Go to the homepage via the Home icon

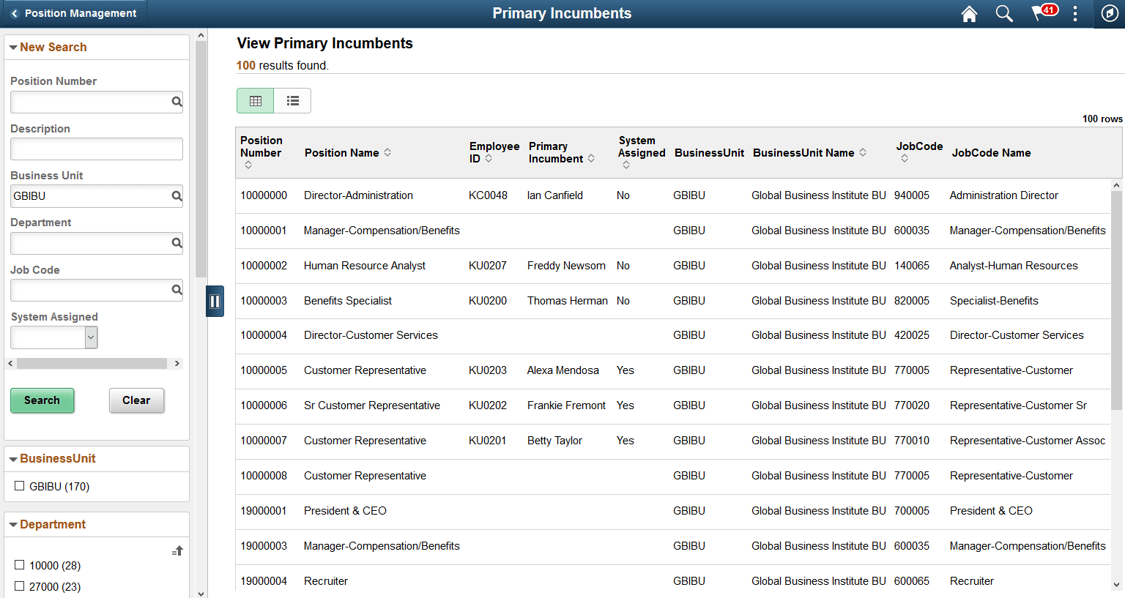click(969, 13)
